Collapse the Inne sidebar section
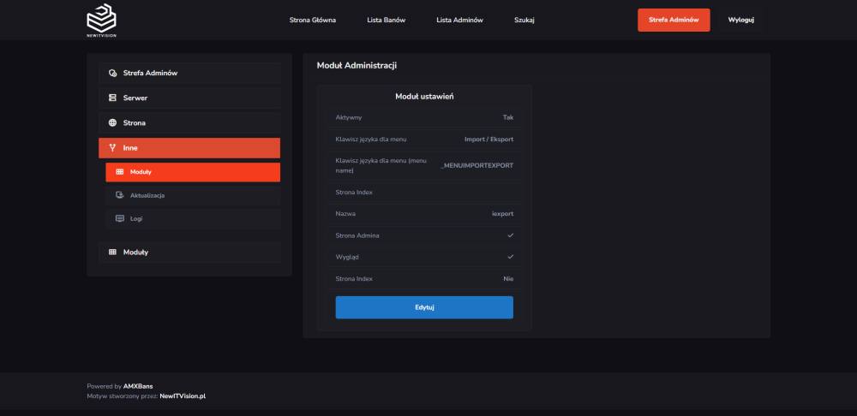857x416 pixels. tap(189, 148)
